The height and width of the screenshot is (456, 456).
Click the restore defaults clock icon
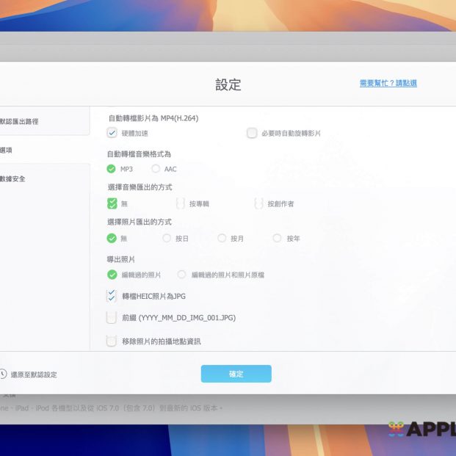pos(3,374)
